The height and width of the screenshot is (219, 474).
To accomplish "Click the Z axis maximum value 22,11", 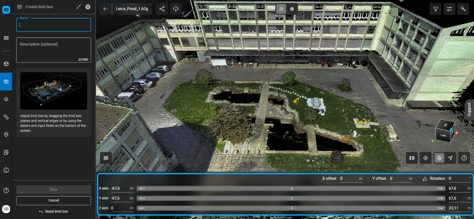I will pyautogui.click(x=460, y=208).
